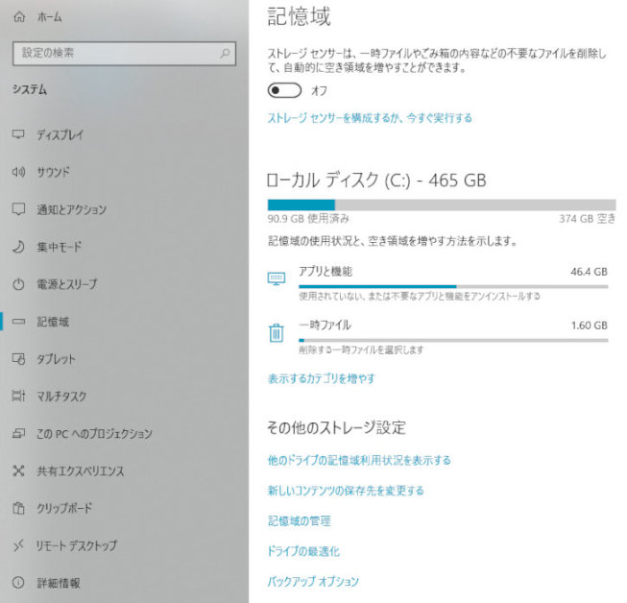Click the ディスプレイ monitor icon

(18, 134)
